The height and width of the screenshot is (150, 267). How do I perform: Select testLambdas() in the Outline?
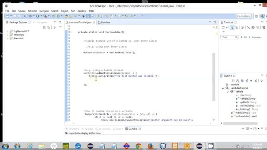(x=246, y=116)
